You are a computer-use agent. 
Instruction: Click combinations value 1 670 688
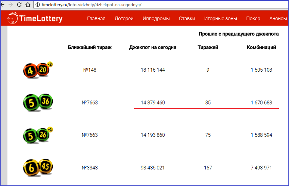261,103
